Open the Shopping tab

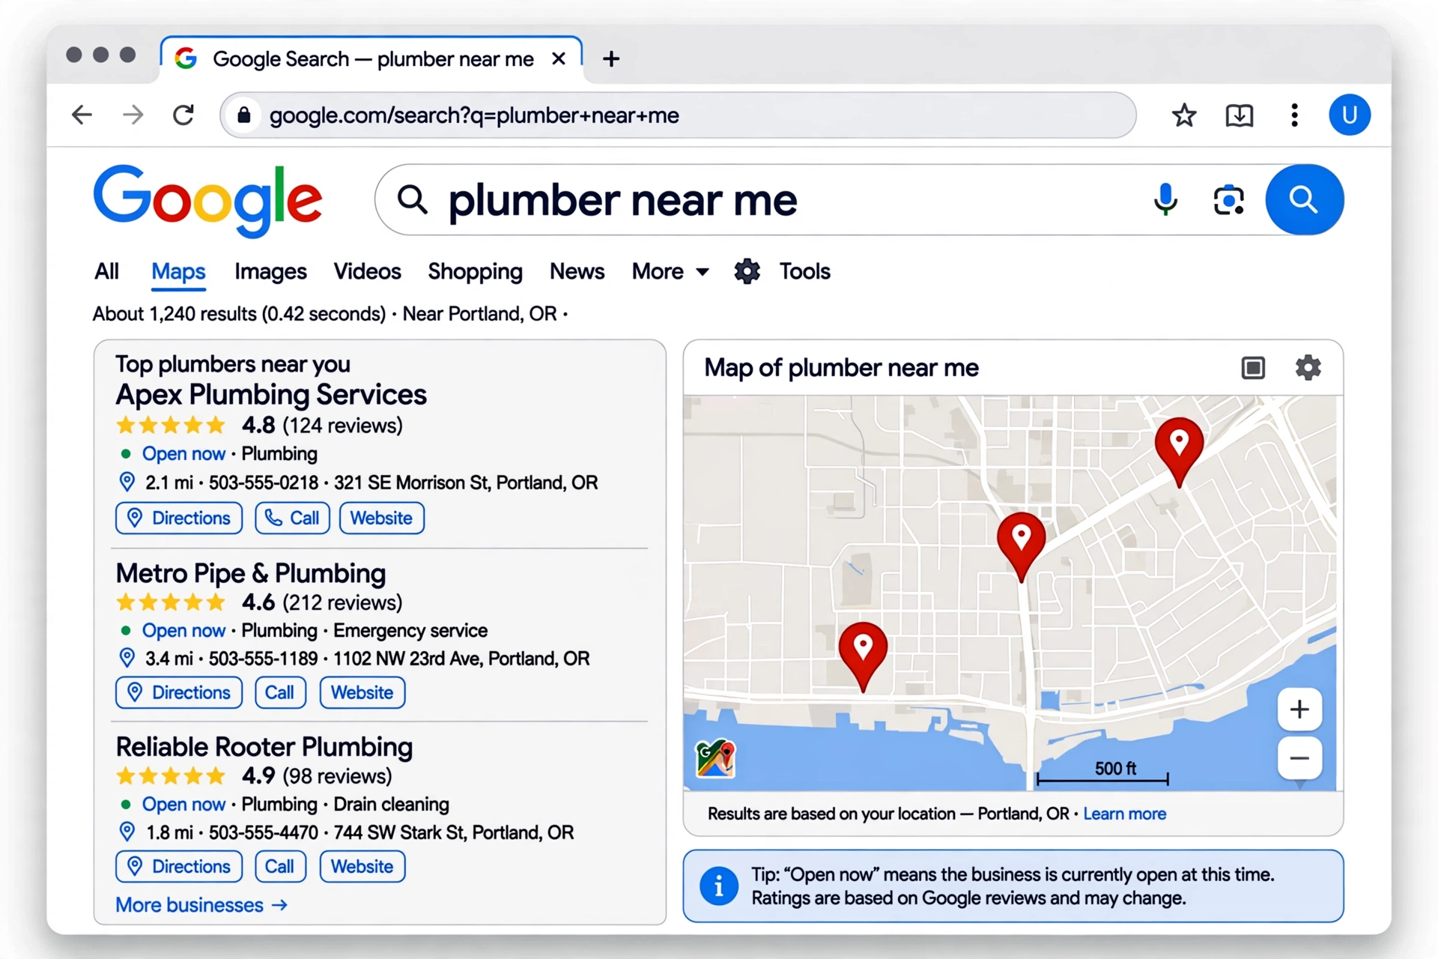[475, 271]
